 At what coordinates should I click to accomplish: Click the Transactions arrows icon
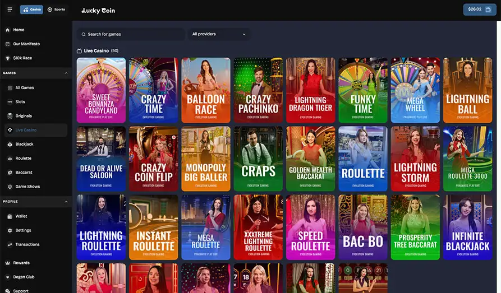pyautogui.click(x=10, y=244)
